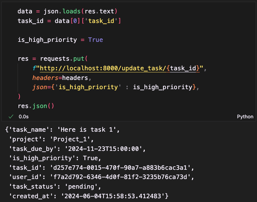Open the Python cell language selector

(245, 117)
